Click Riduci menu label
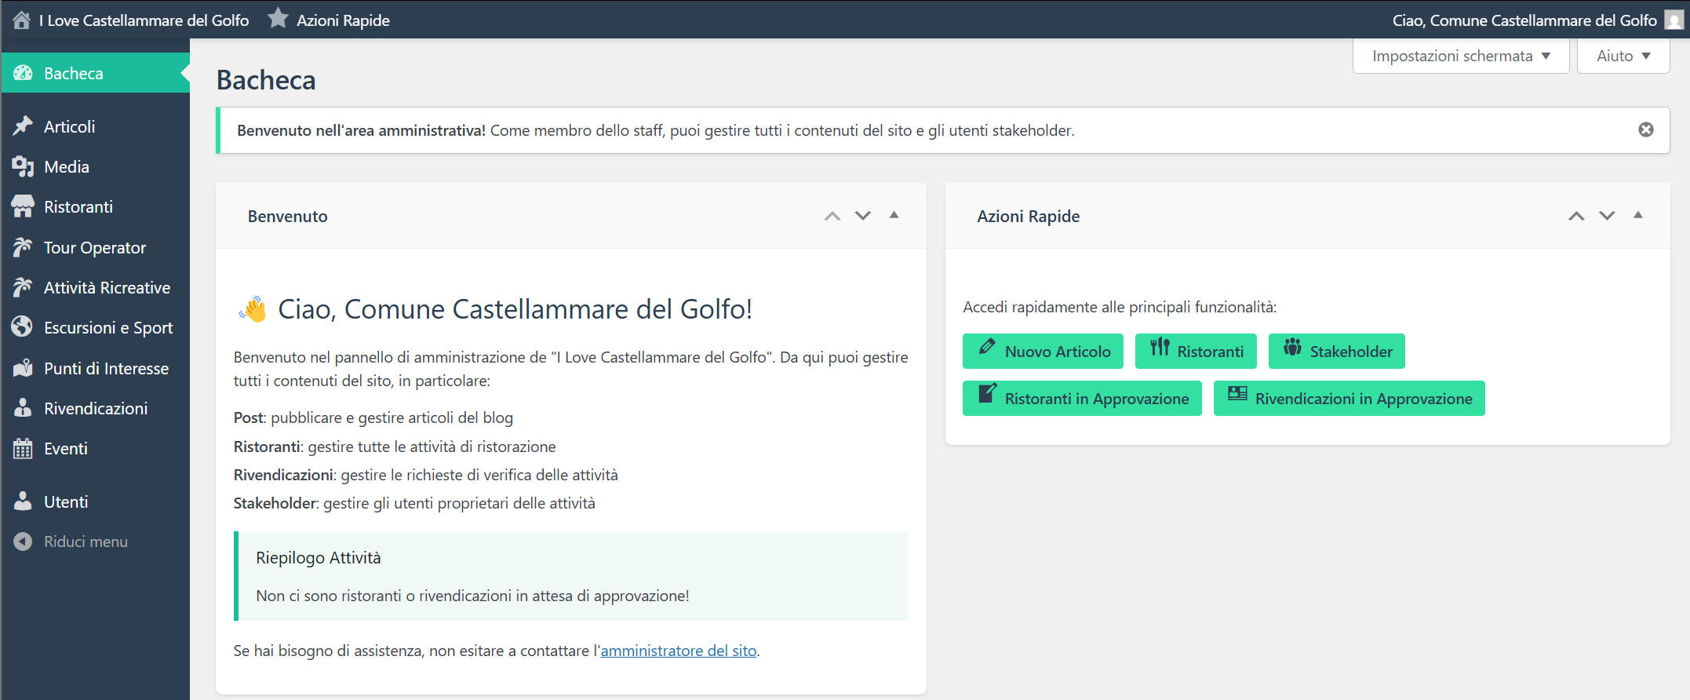Image resolution: width=1690 pixels, height=700 pixels. 86,541
